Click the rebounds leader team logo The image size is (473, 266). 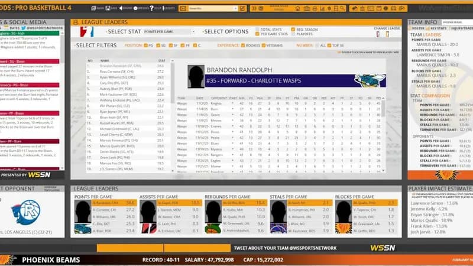click(213, 228)
